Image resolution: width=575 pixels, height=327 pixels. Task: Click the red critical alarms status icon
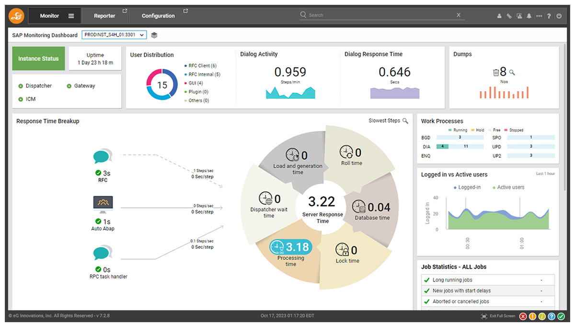[523, 316]
